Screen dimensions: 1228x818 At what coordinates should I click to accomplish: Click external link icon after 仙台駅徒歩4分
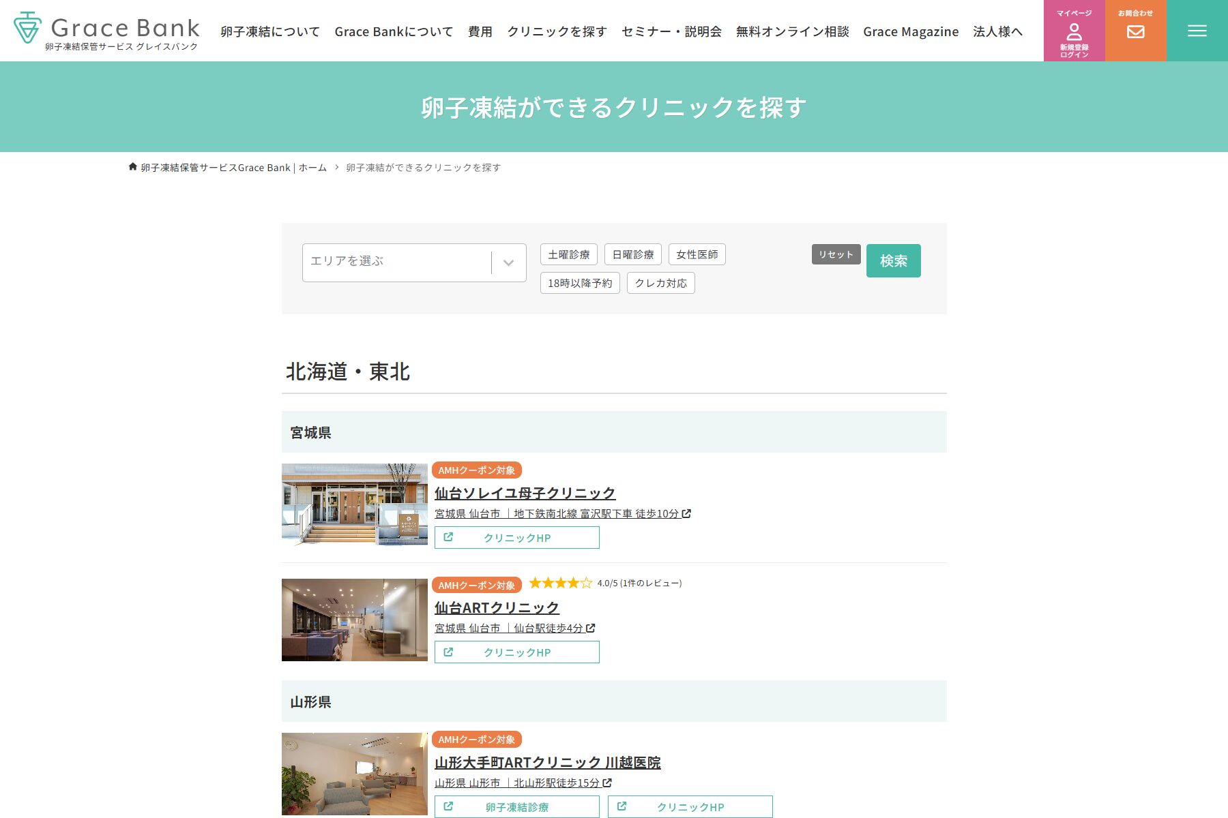coord(591,628)
